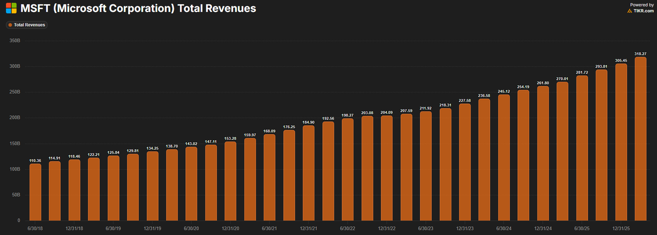This screenshot has height=235, width=657.
Task: Click the 300B y-axis label
Action: coord(15,66)
